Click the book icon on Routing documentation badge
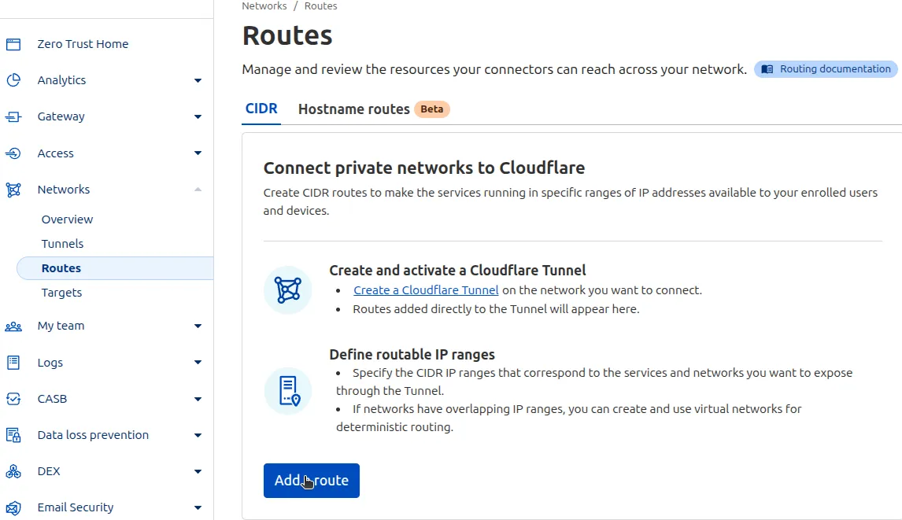The width and height of the screenshot is (902, 520). pos(767,68)
